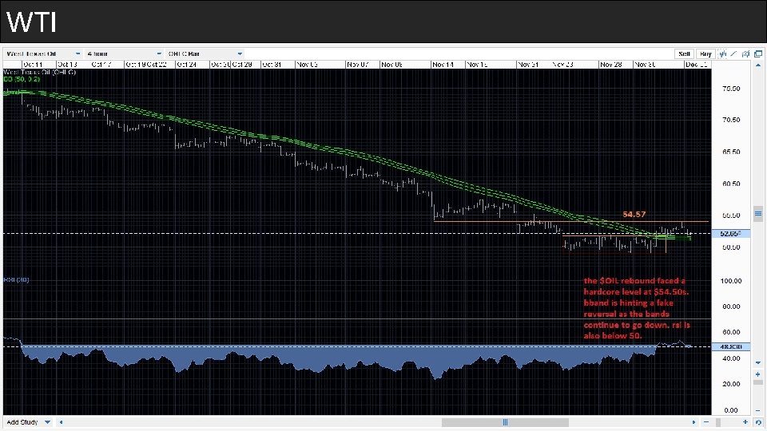Viewport: 767px width, 431px height.
Task: Click the RSI value label 48.830
Action: click(731, 346)
